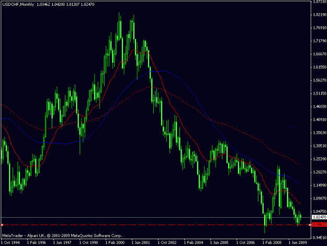This screenshot has width=327, height=246.
Task: Click the 1.82190 price axis label
Action: click(320, 15)
